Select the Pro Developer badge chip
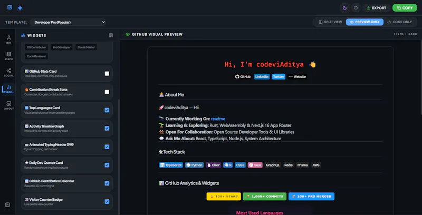 coord(62,47)
